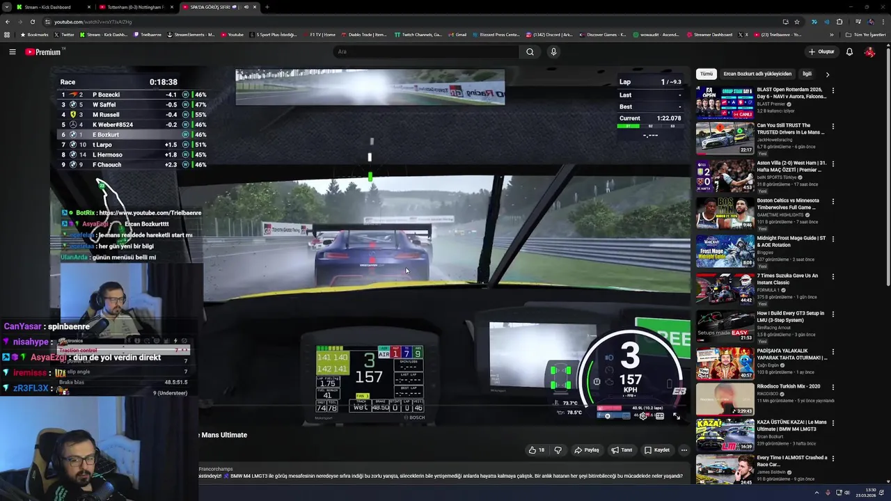Open YouTube notifications bell
Viewport: 891px width, 501px height.
(x=849, y=51)
